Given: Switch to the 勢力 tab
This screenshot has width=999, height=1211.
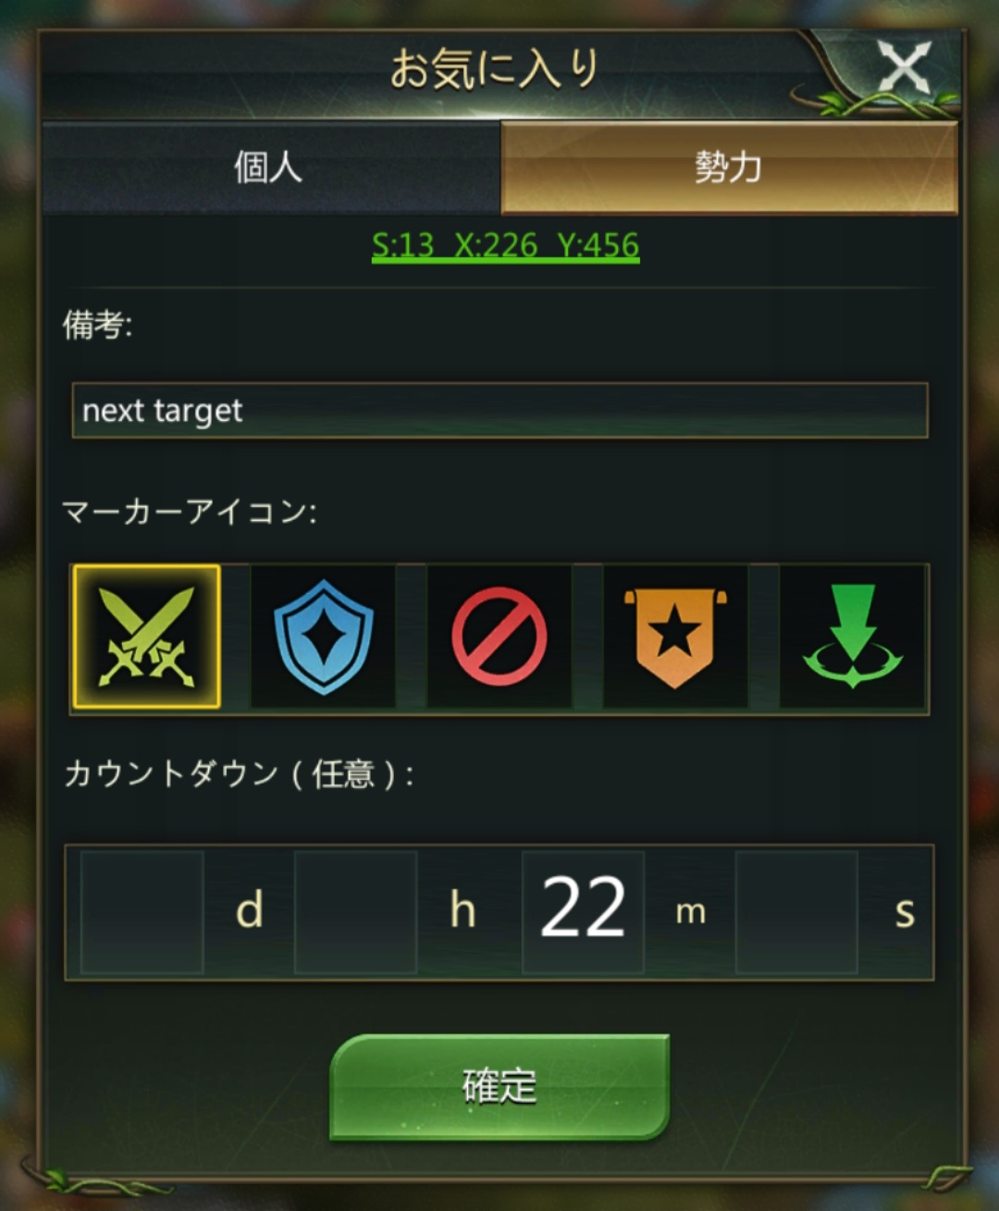Looking at the screenshot, I should pyautogui.click(x=729, y=167).
